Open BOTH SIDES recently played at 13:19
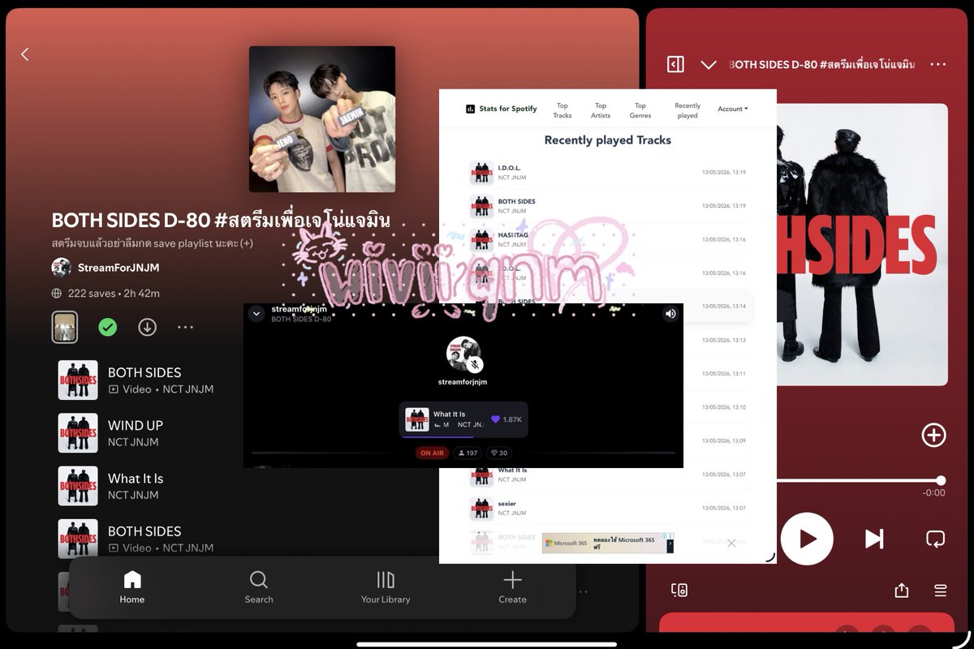The height and width of the screenshot is (649, 974). coord(608,206)
